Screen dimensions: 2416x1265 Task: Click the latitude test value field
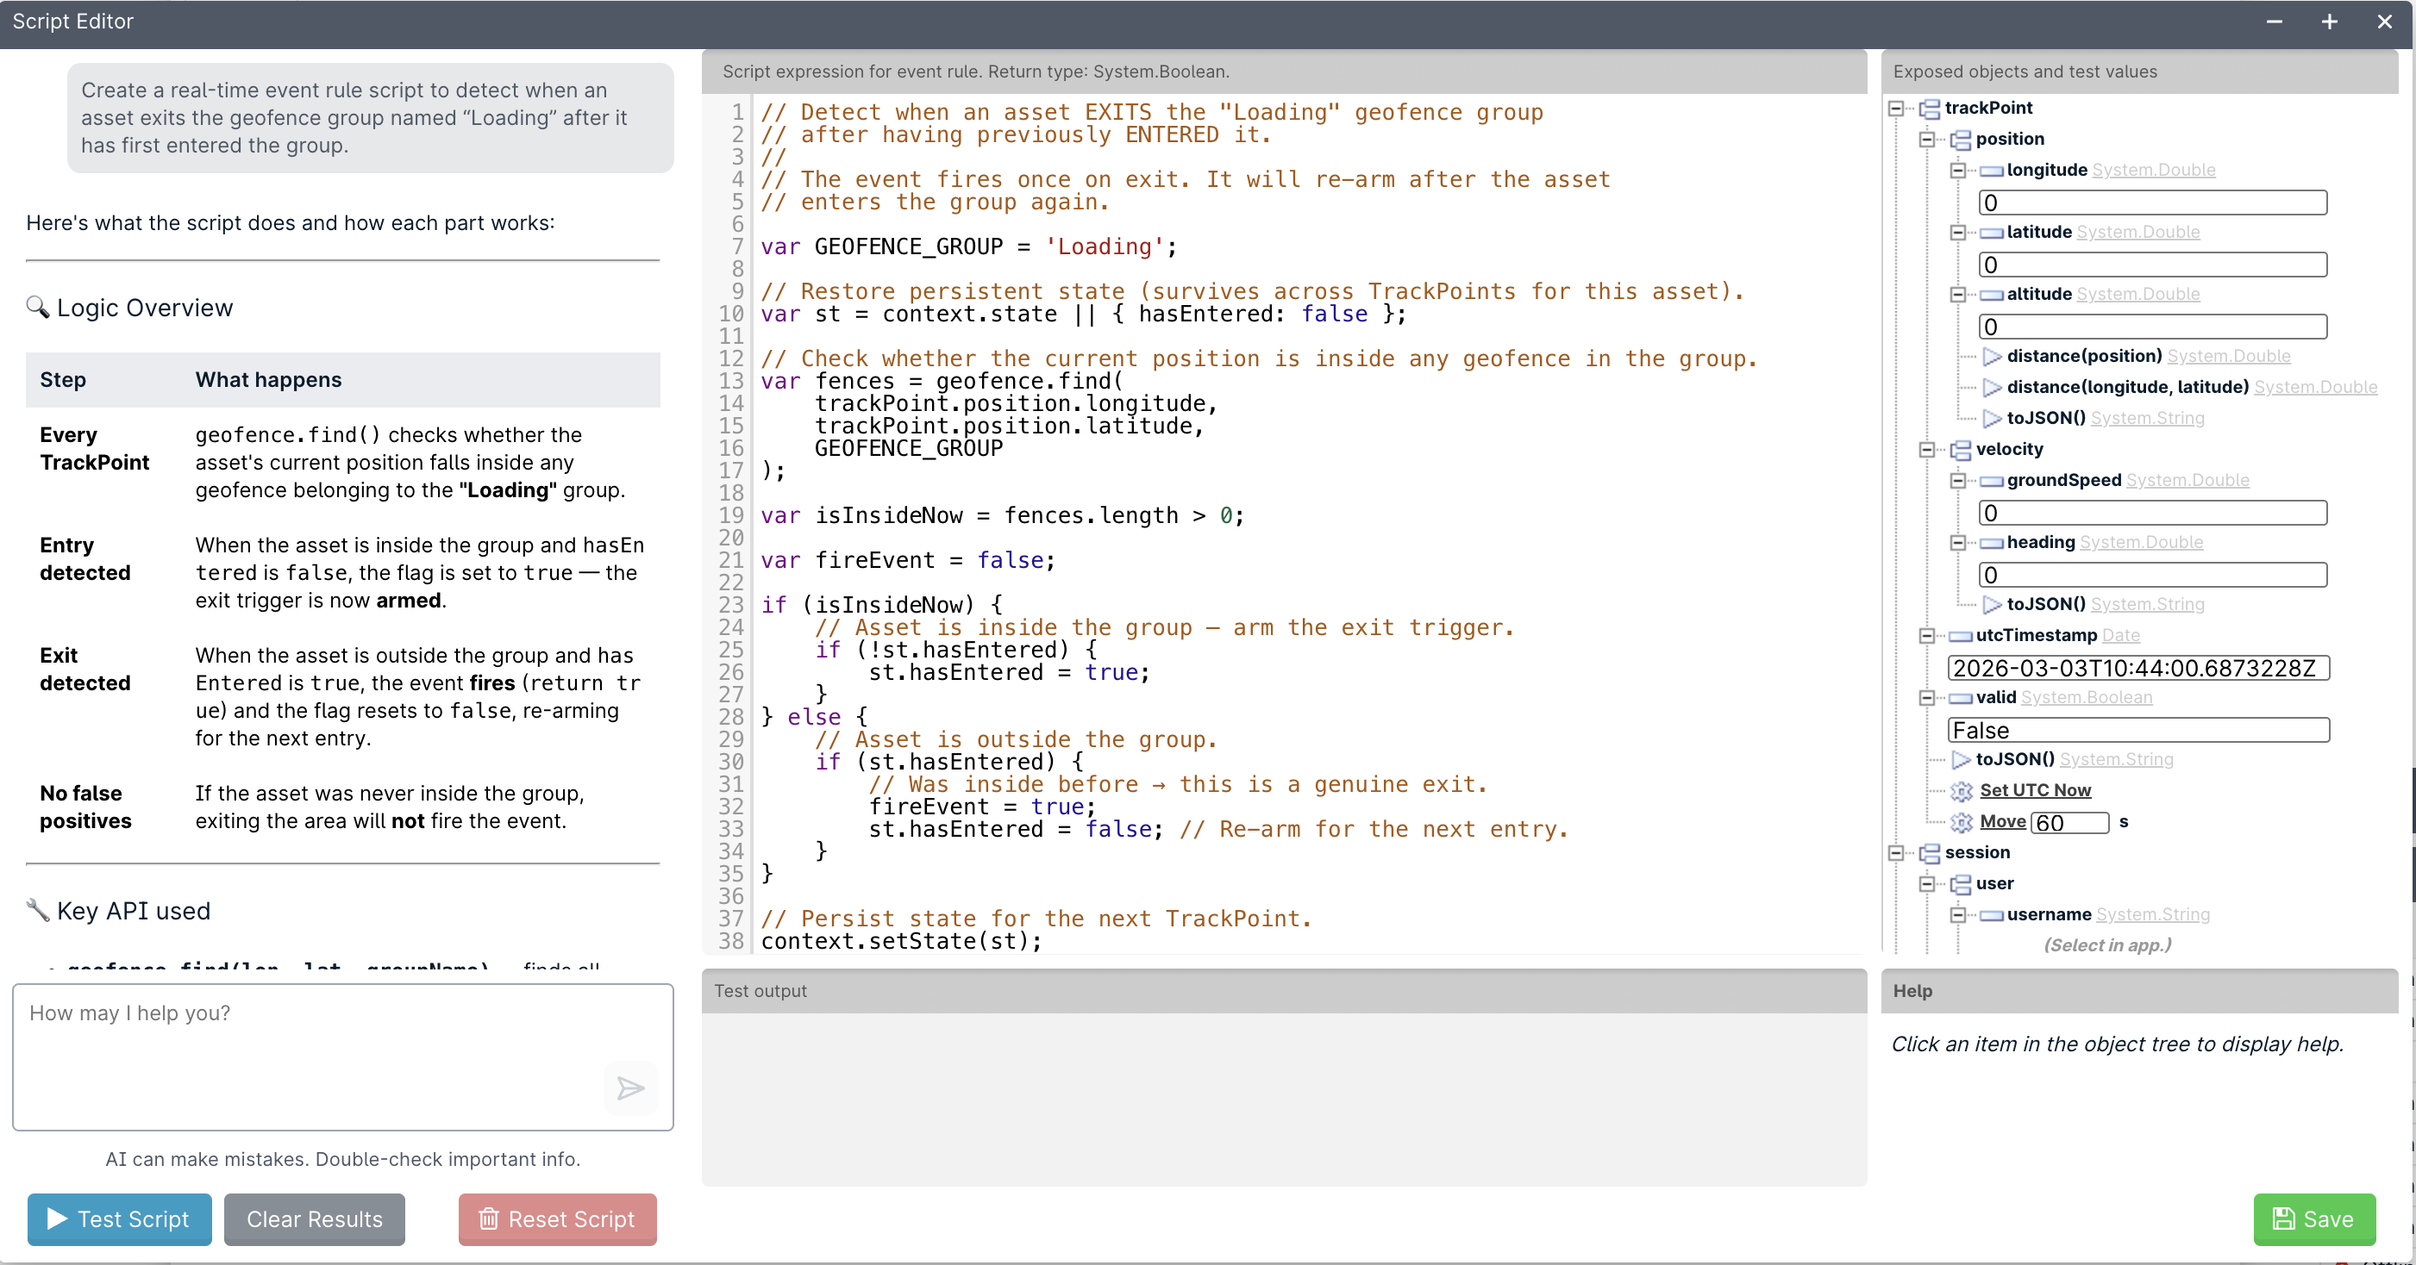point(2152,265)
